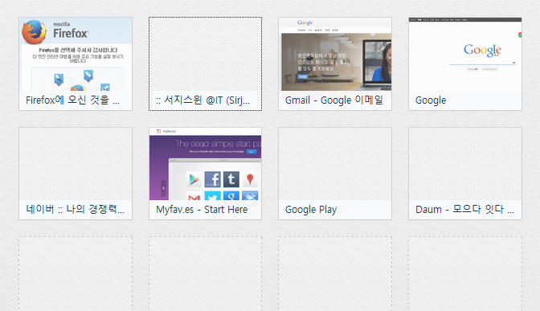Image resolution: width=540 pixels, height=311 pixels.
Task: Open the Google Play tile
Action: [x=335, y=174]
